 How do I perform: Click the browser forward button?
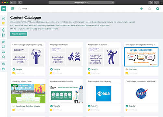[x=15, y=2]
